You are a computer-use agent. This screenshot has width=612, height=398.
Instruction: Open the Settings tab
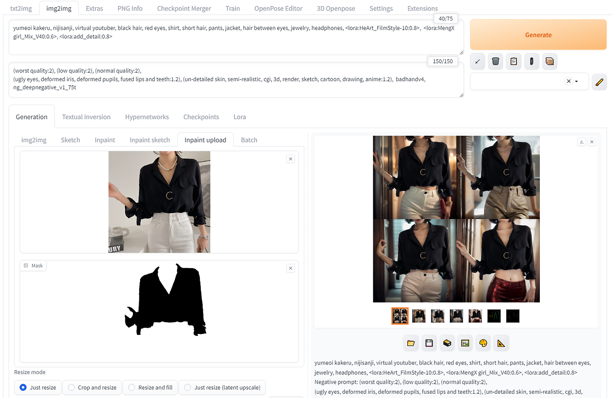click(381, 8)
